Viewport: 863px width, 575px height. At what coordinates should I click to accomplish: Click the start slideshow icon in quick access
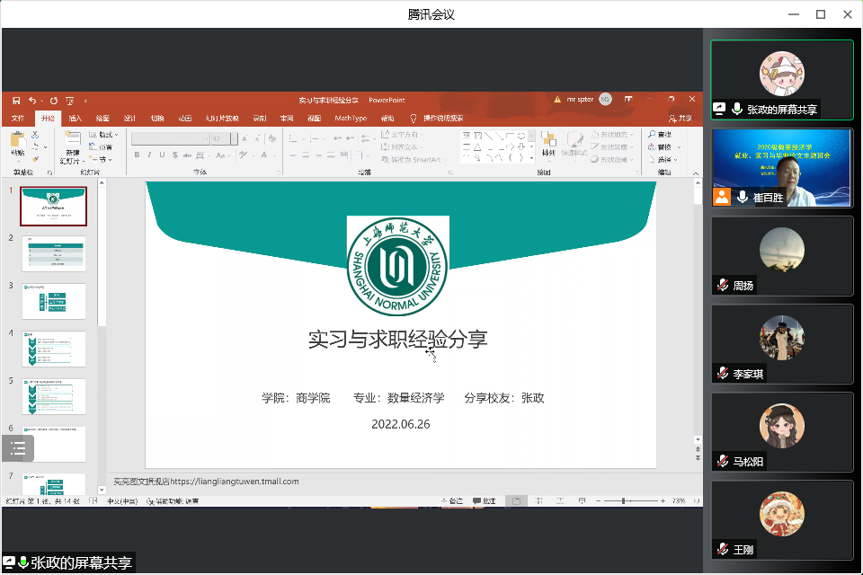click(x=70, y=101)
